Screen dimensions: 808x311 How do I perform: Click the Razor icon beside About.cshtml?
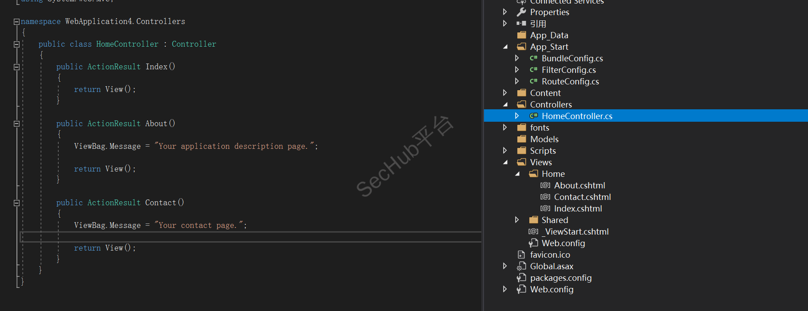coord(545,185)
